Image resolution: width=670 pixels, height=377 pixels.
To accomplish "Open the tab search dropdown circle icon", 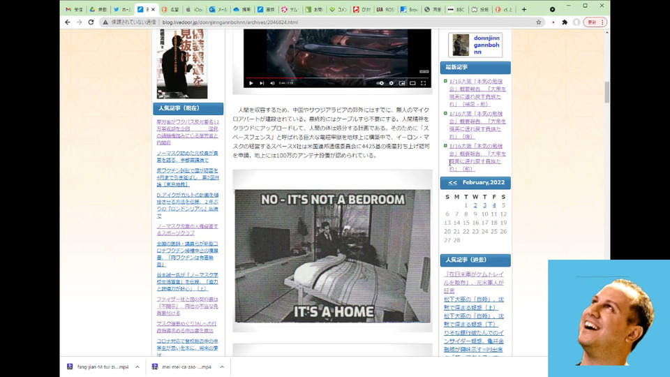I will pyautogui.click(x=552, y=9).
